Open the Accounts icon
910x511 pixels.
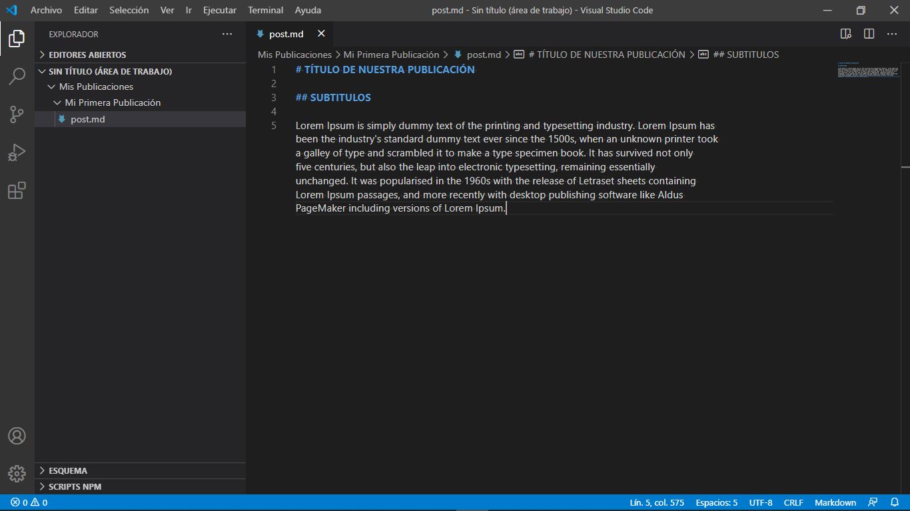[x=17, y=436]
